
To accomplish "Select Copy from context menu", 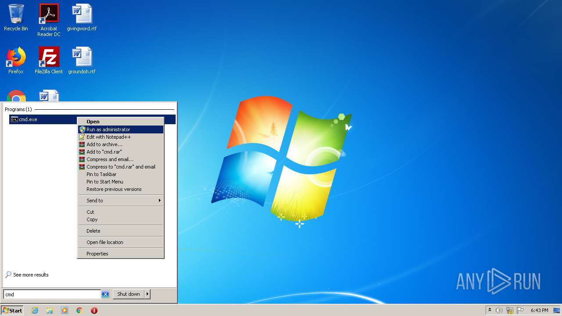I will pyautogui.click(x=121, y=219).
